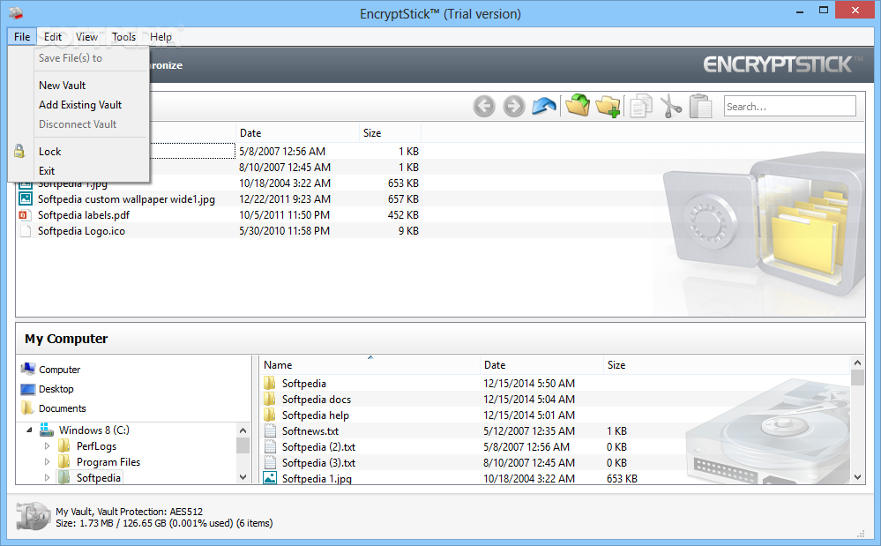The width and height of the screenshot is (881, 546).
Task: Click the Desktop icon in left pane
Action: pyautogui.click(x=27, y=389)
